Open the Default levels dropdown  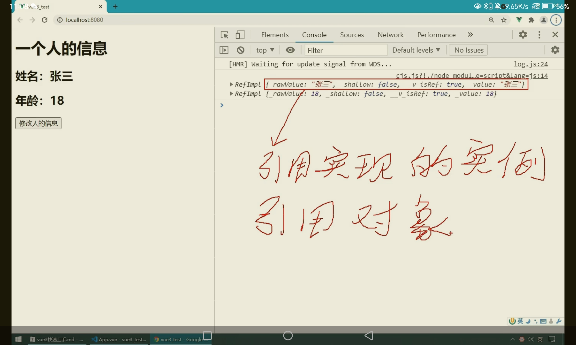(416, 50)
